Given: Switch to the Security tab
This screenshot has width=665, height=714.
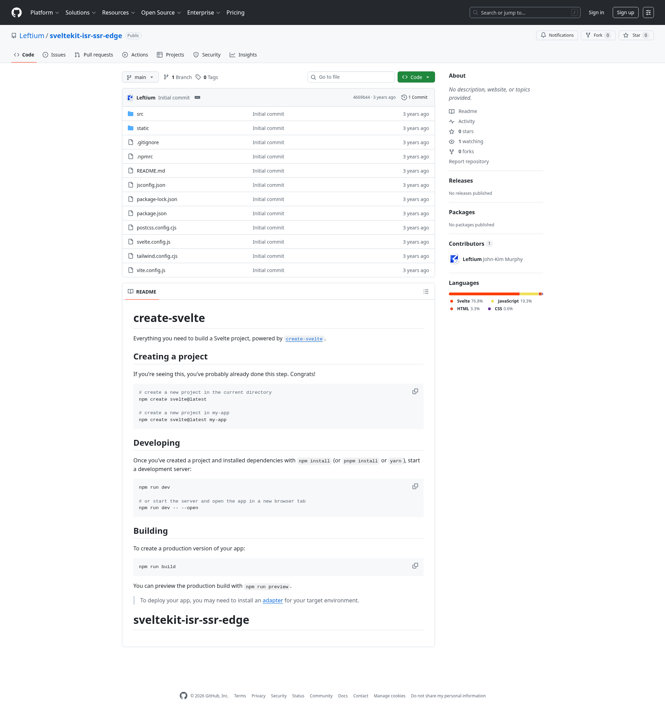Looking at the screenshot, I should (207, 55).
